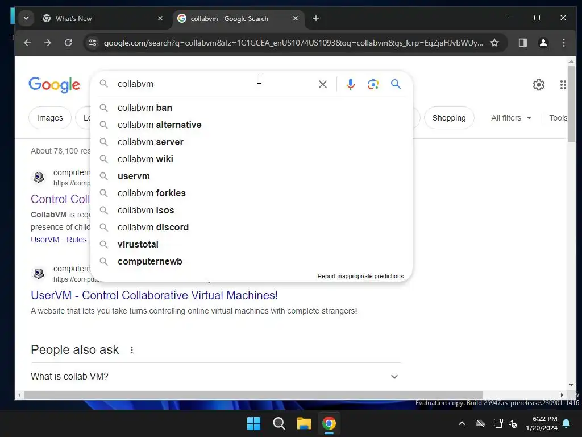Click the URL address bar
The image size is (582, 437).
tap(293, 43)
